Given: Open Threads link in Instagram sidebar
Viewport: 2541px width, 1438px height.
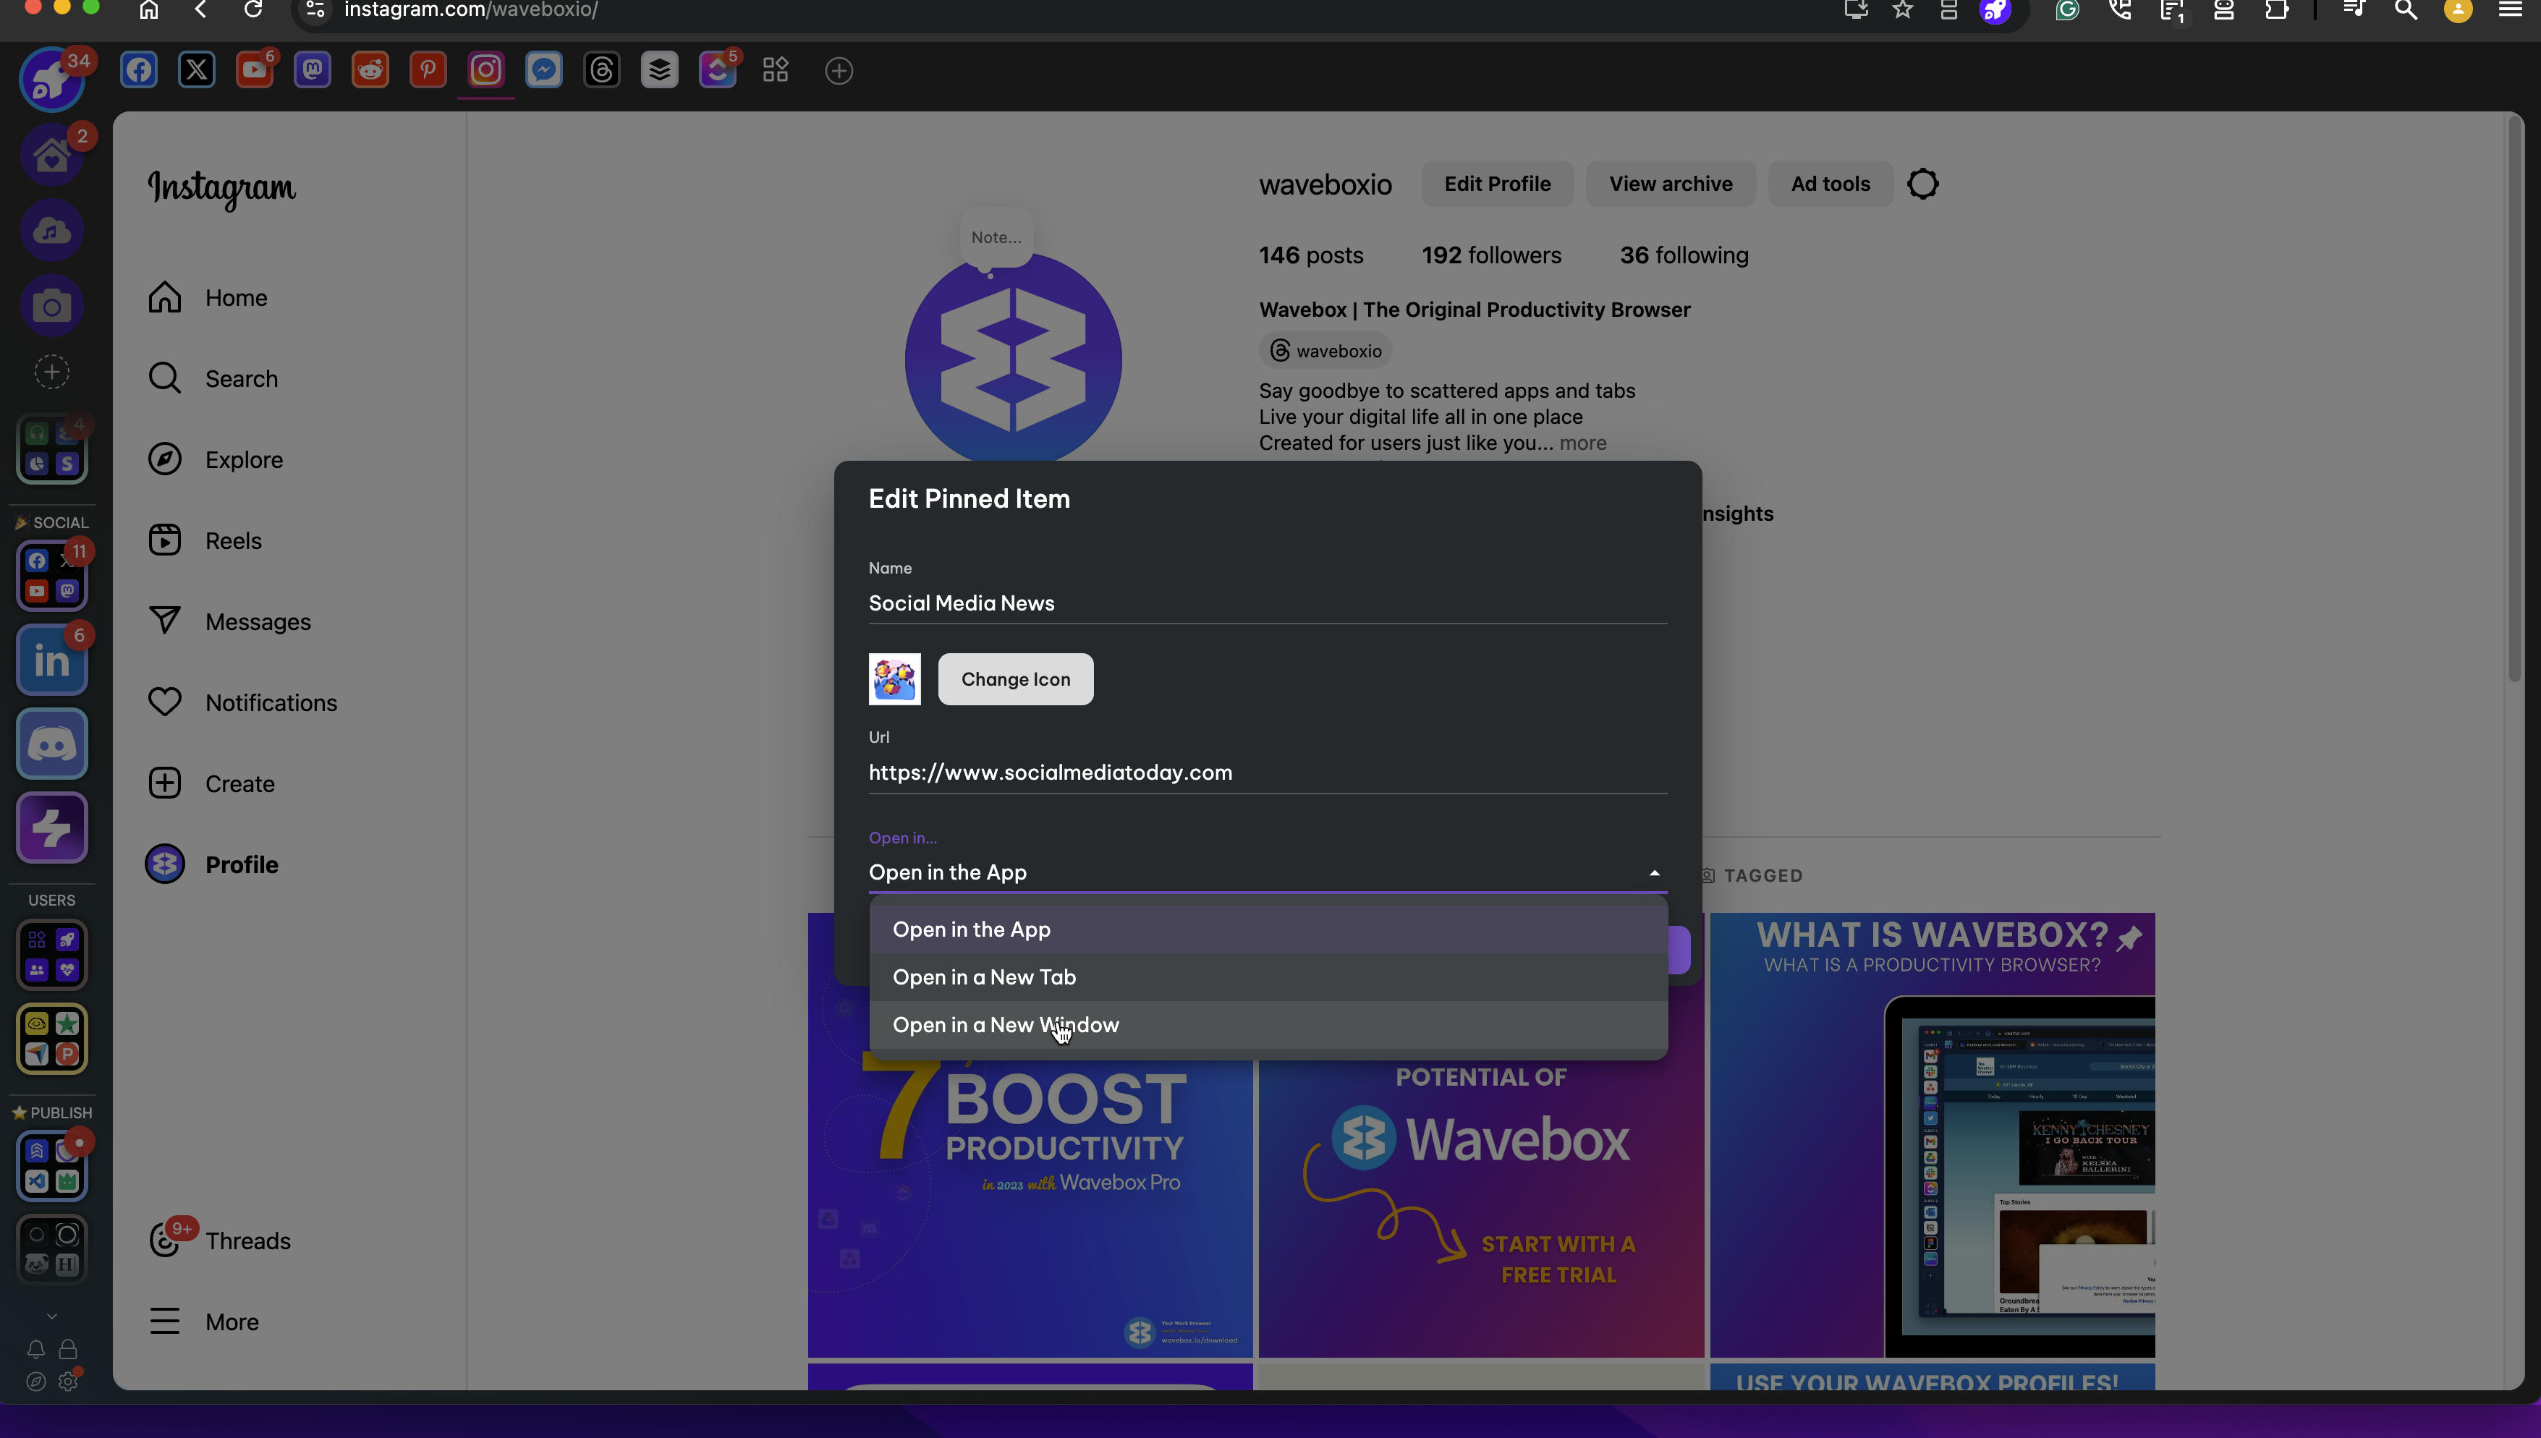Looking at the screenshot, I should click(219, 1241).
